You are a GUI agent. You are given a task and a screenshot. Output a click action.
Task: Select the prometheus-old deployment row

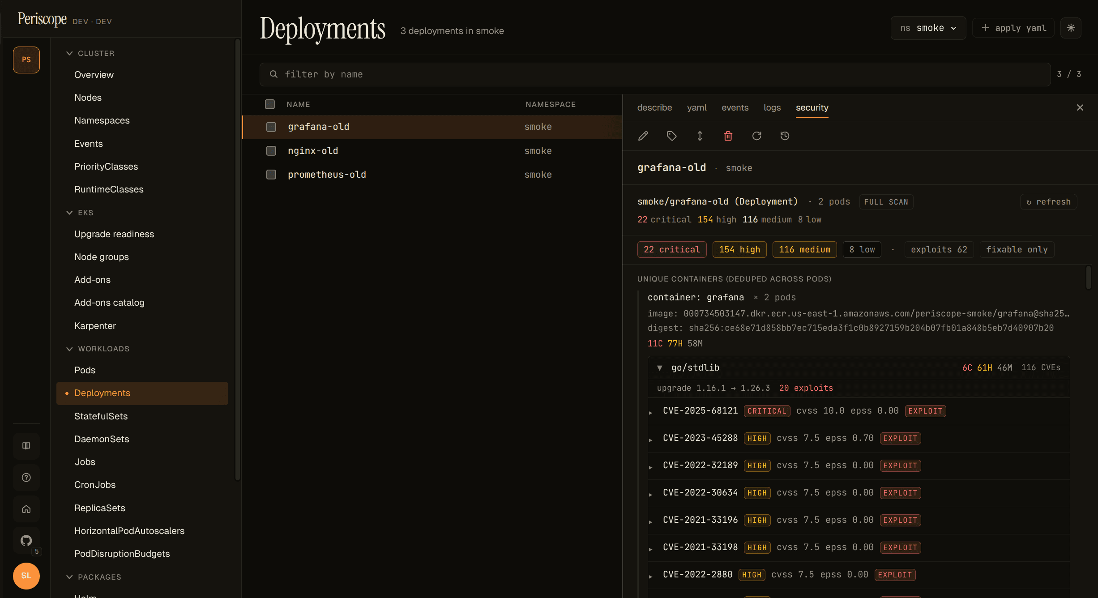[x=432, y=175]
